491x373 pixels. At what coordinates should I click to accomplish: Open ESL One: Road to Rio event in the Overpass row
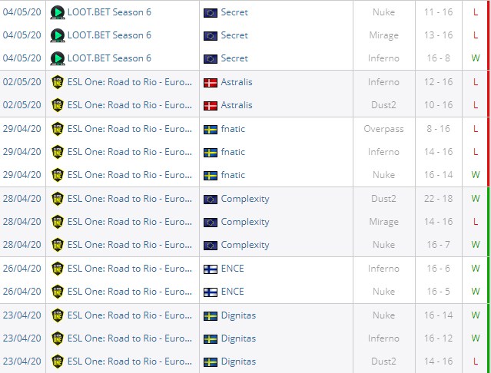point(130,129)
